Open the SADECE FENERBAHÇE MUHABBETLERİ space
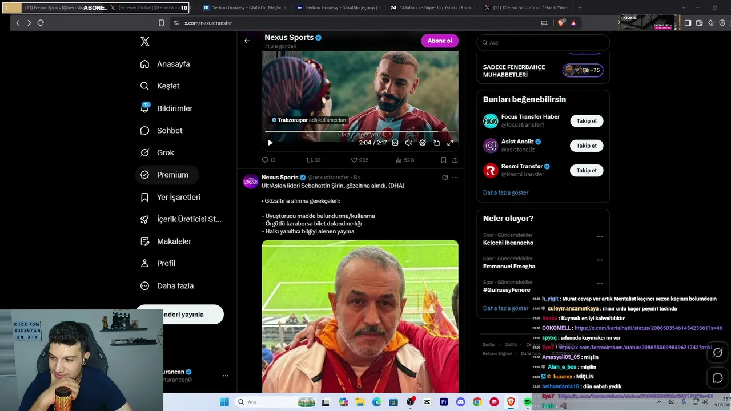 pos(543,71)
